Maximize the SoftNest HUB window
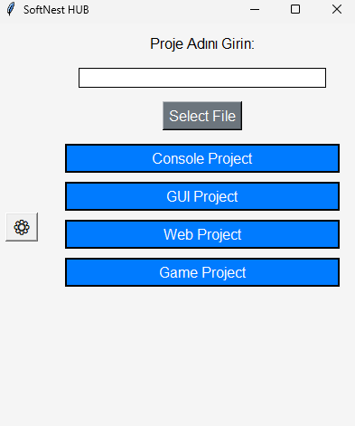Screen dimensions: 355x426 295,9
